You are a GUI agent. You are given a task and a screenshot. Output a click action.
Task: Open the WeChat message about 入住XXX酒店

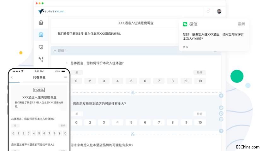coord(213,36)
